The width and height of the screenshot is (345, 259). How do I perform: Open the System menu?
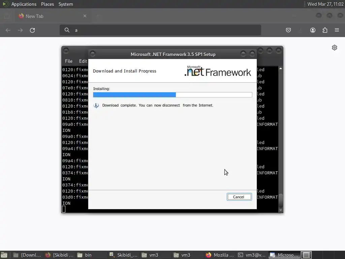[x=66, y=4]
